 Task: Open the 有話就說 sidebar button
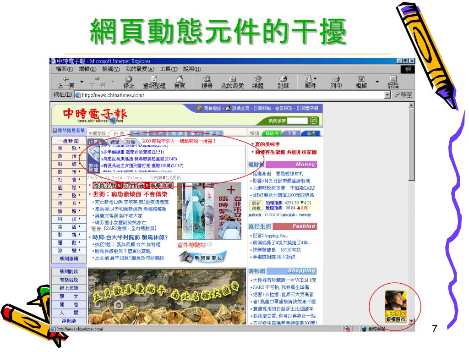(x=69, y=280)
